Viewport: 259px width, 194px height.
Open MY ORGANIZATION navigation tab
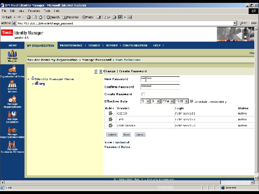(x=41, y=46)
